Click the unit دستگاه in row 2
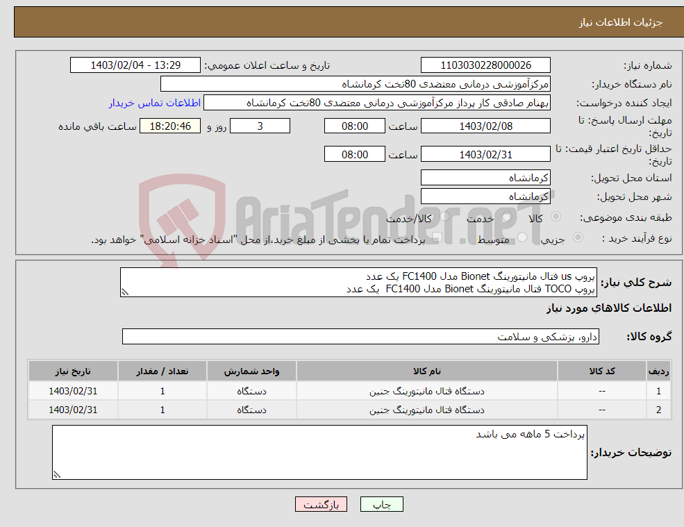 click(251, 410)
